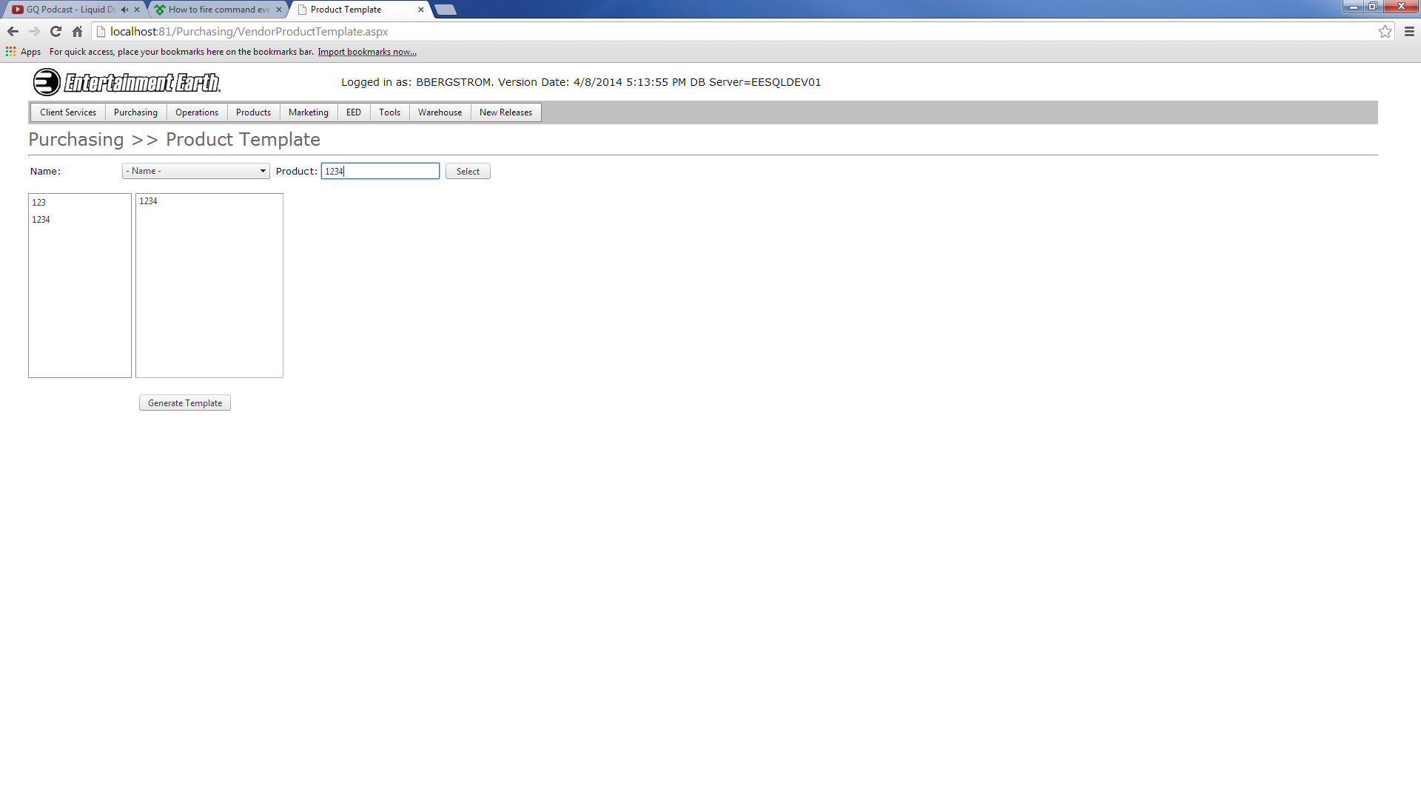Open the Apps grid in the bookmarks bar
Viewport: 1421px width, 799px height.
(x=23, y=52)
